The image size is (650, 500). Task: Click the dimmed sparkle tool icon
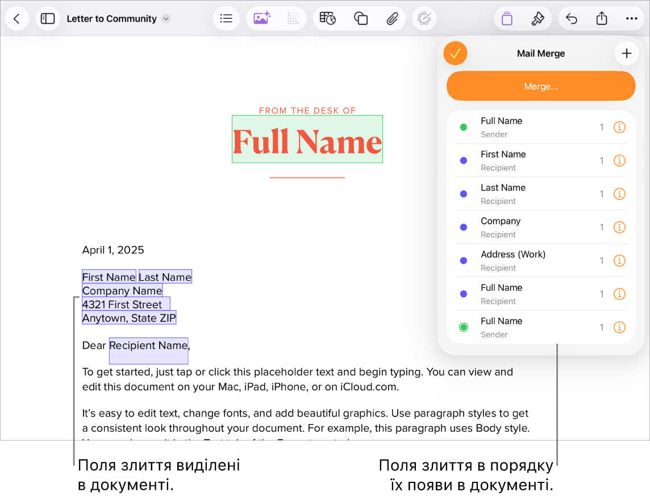coord(424,19)
